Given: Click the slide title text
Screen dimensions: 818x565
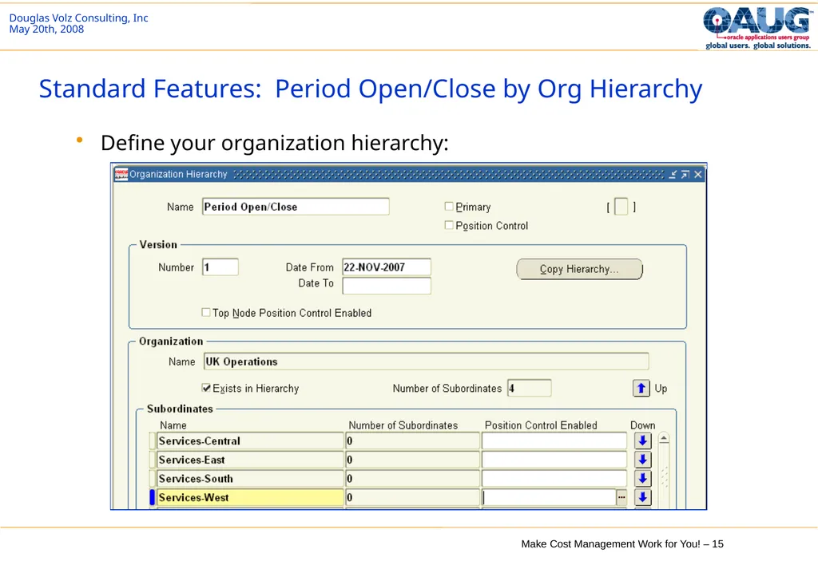Looking at the screenshot, I should (371, 89).
